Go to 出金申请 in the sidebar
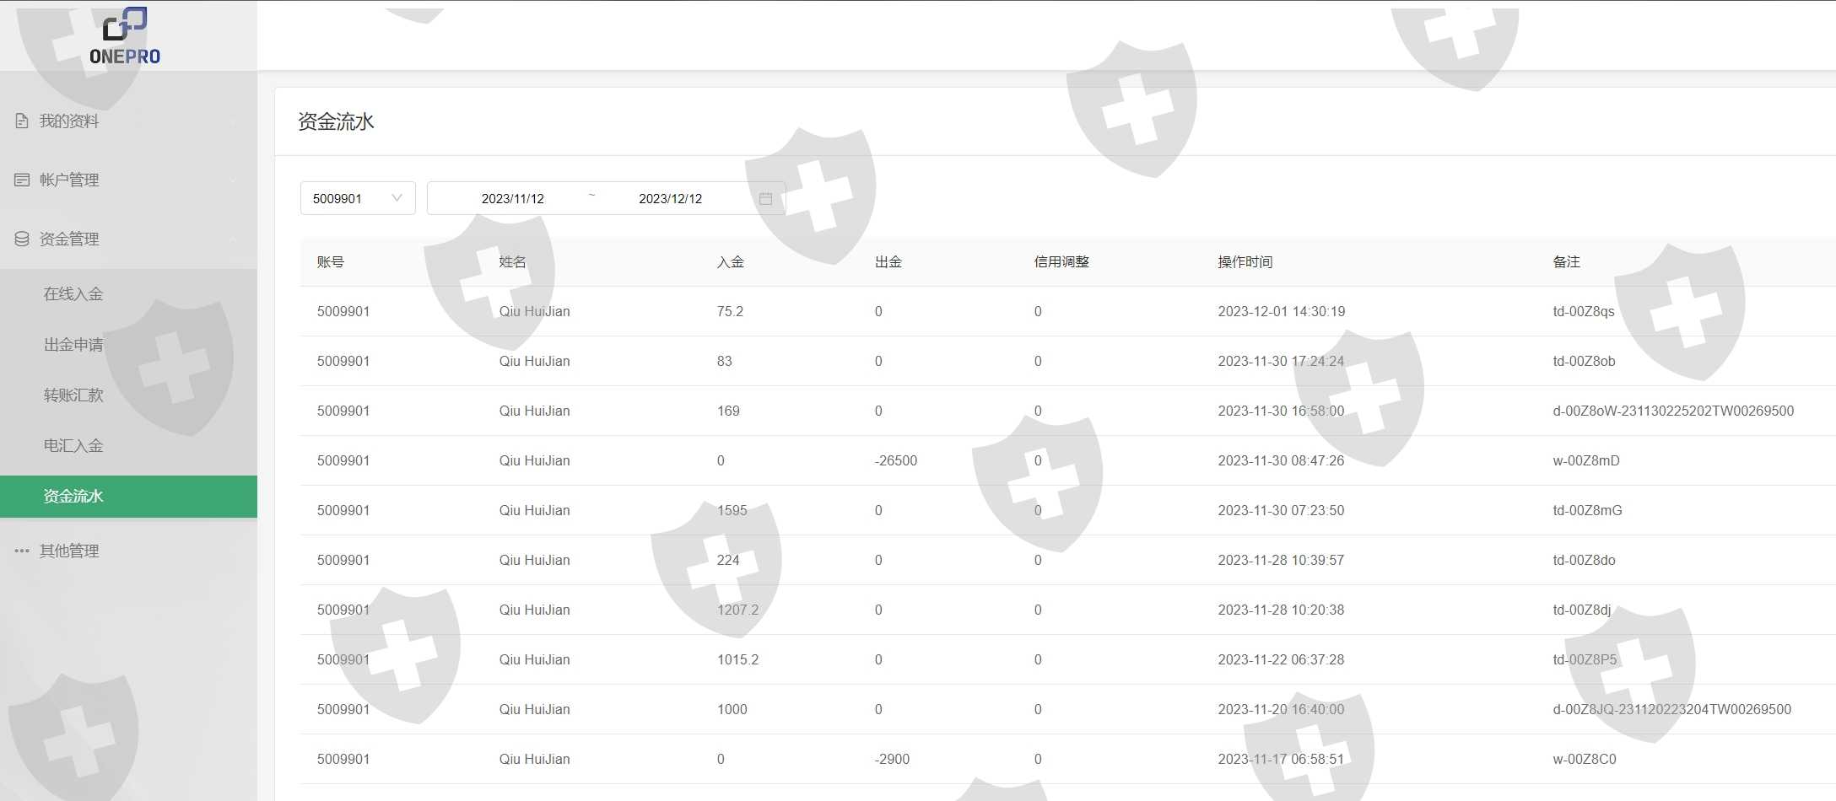The width and height of the screenshot is (1836, 801). [73, 345]
